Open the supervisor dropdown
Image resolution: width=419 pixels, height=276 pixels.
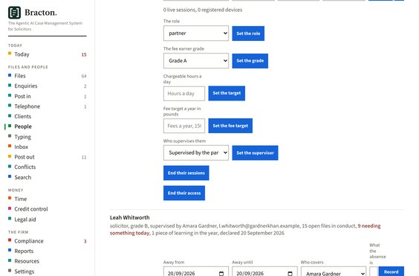tap(196, 153)
